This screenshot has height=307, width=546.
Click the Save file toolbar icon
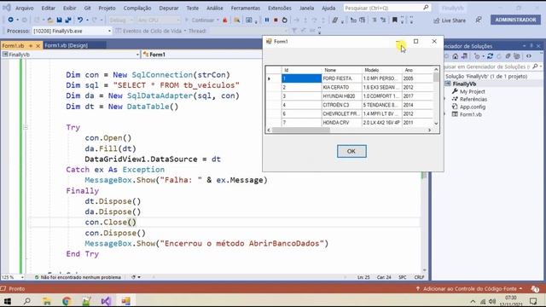pyautogui.click(x=60, y=20)
